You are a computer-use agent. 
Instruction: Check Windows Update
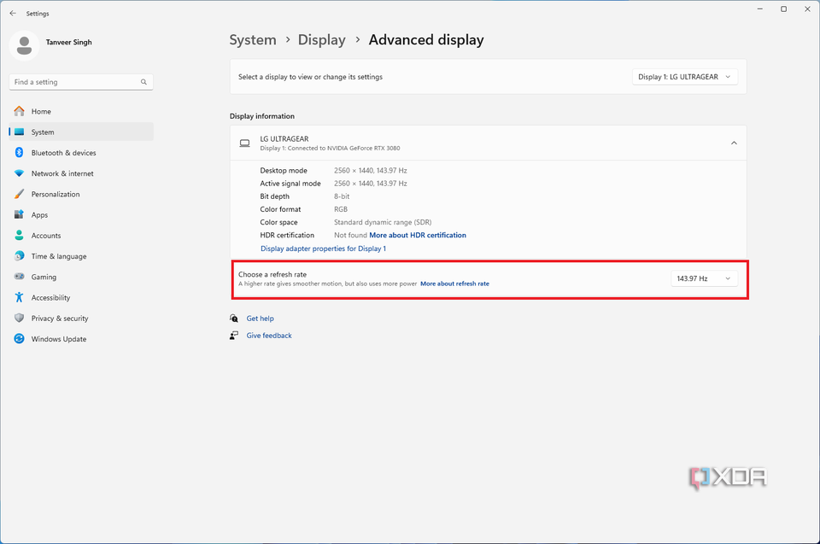click(x=57, y=339)
